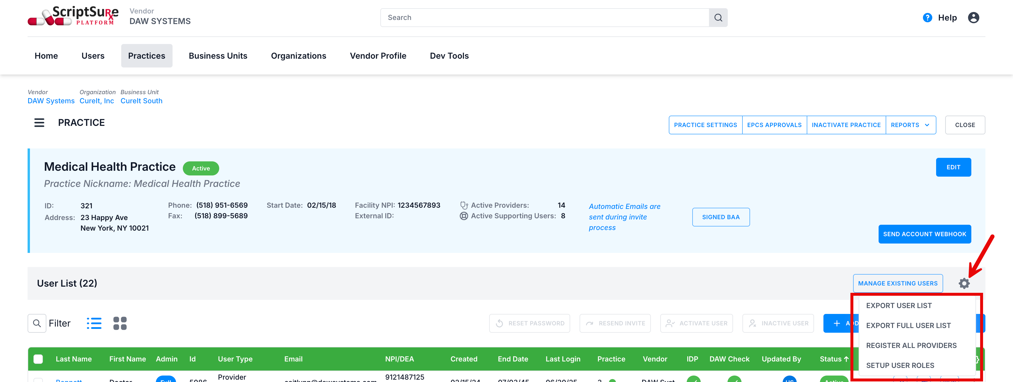Screen dimensions: 1013x382
Task: Open the Help question mark icon
Action: [927, 18]
